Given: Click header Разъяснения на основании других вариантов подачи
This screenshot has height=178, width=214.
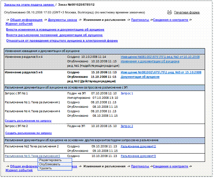Looking at the screenshot, I should (104, 140).
